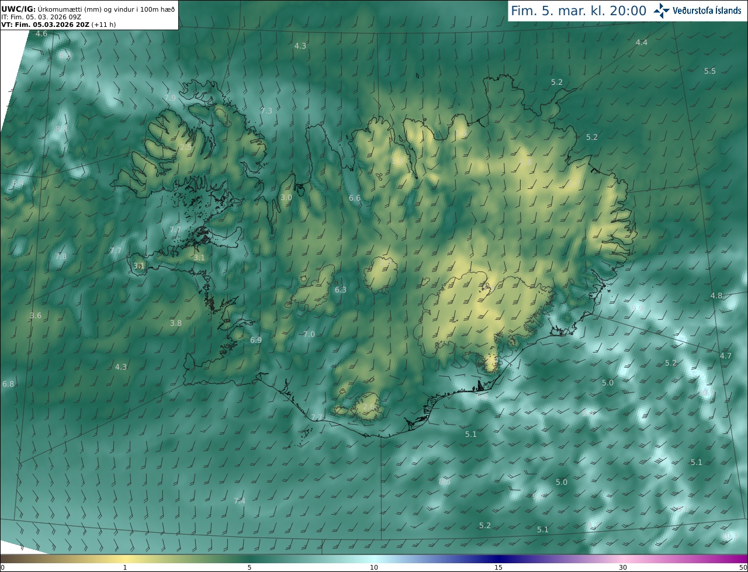This screenshot has width=748, height=572.
Task: Click the '3.8' value on the map
Action: 176,323
